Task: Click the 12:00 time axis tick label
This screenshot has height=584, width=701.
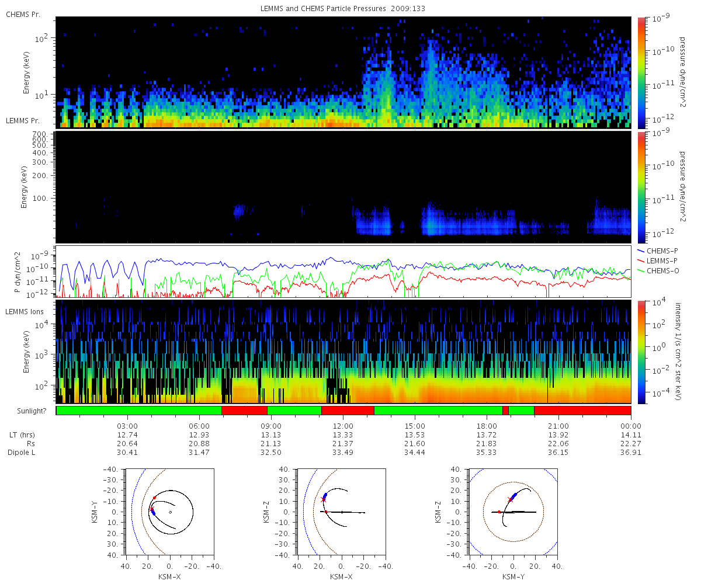Action: [343, 426]
